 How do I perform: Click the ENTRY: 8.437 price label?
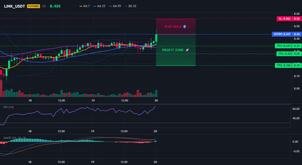(281, 34)
